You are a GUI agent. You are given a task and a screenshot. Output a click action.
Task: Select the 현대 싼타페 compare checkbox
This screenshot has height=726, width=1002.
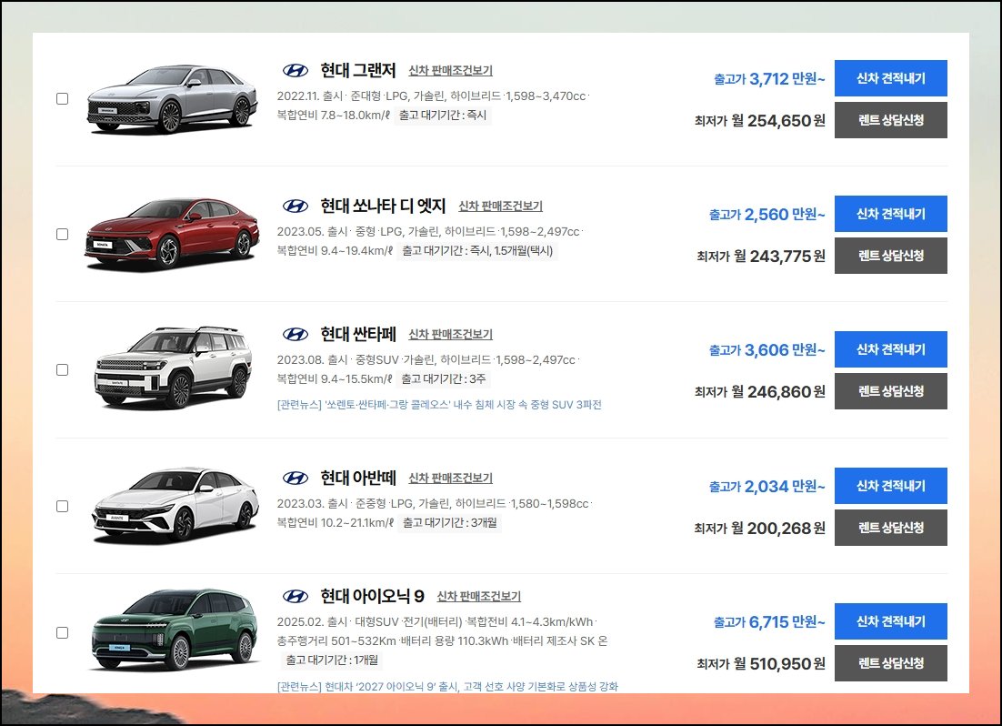point(62,369)
